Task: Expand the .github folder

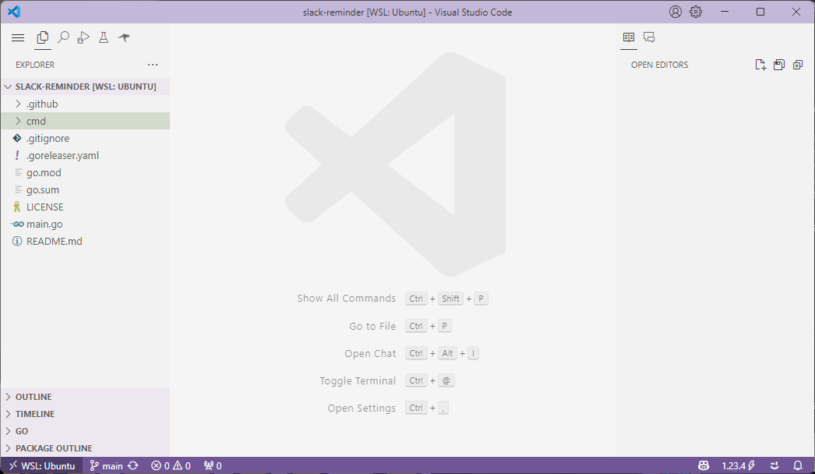Action: (85, 104)
